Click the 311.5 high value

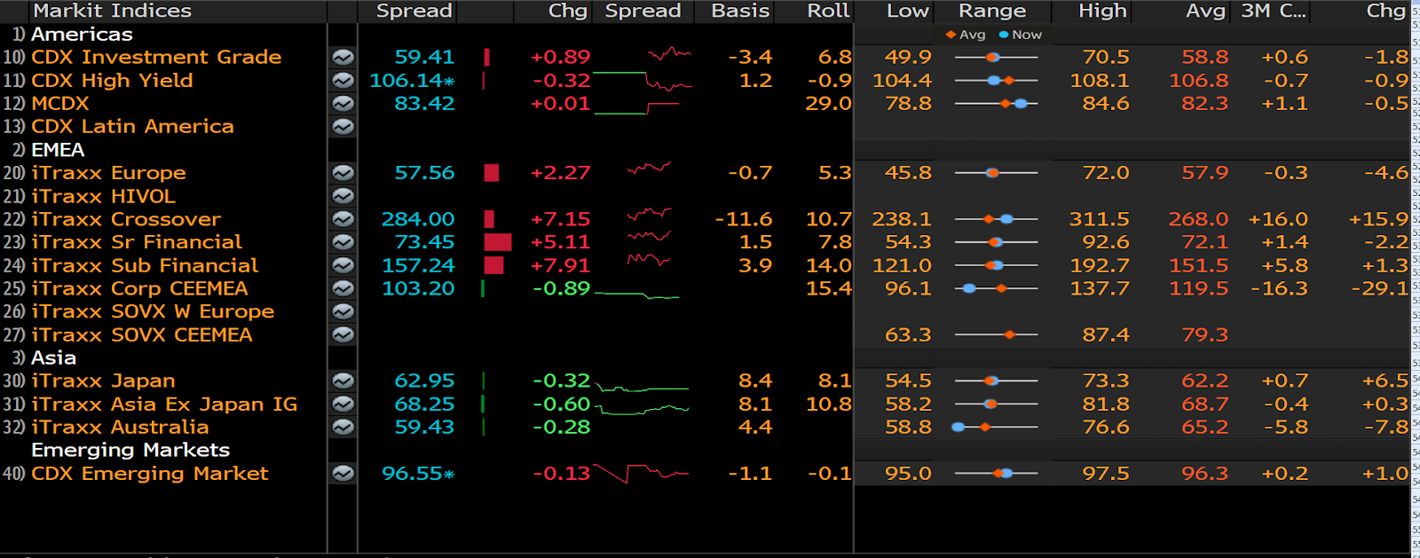tap(1099, 218)
